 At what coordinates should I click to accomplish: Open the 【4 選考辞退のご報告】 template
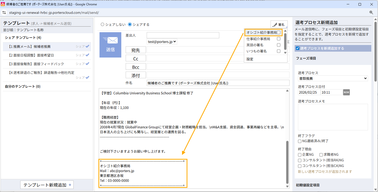click(42, 73)
